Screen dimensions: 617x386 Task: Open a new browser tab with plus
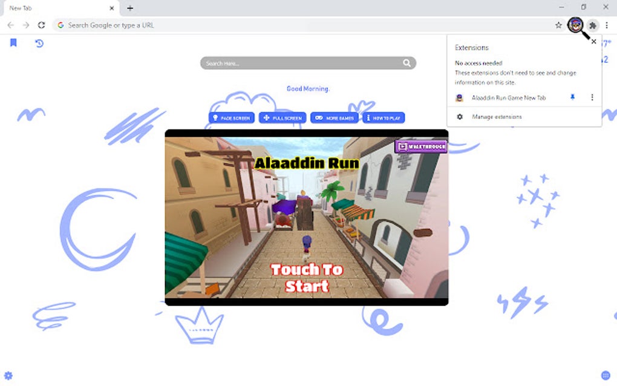point(130,8)
